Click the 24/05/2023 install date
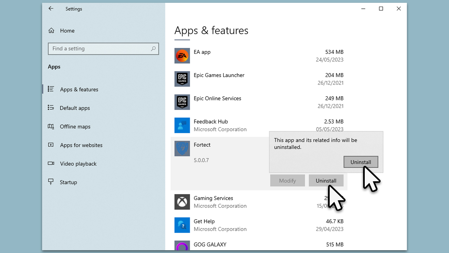Viewport: 449px width, 253px height. pos(329,60)
